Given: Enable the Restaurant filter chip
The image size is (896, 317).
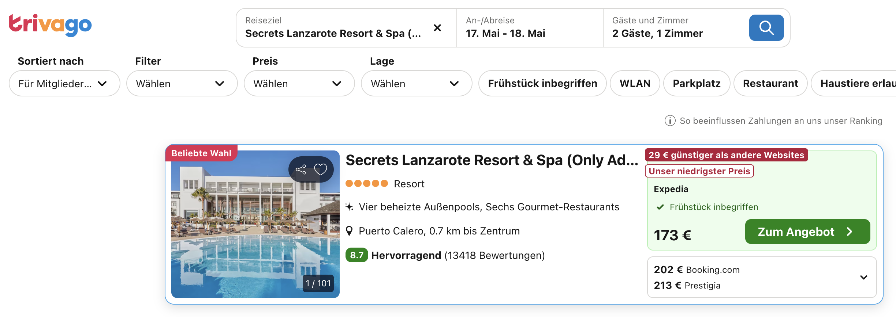Looking at the screenshot, I should point(770,84).
